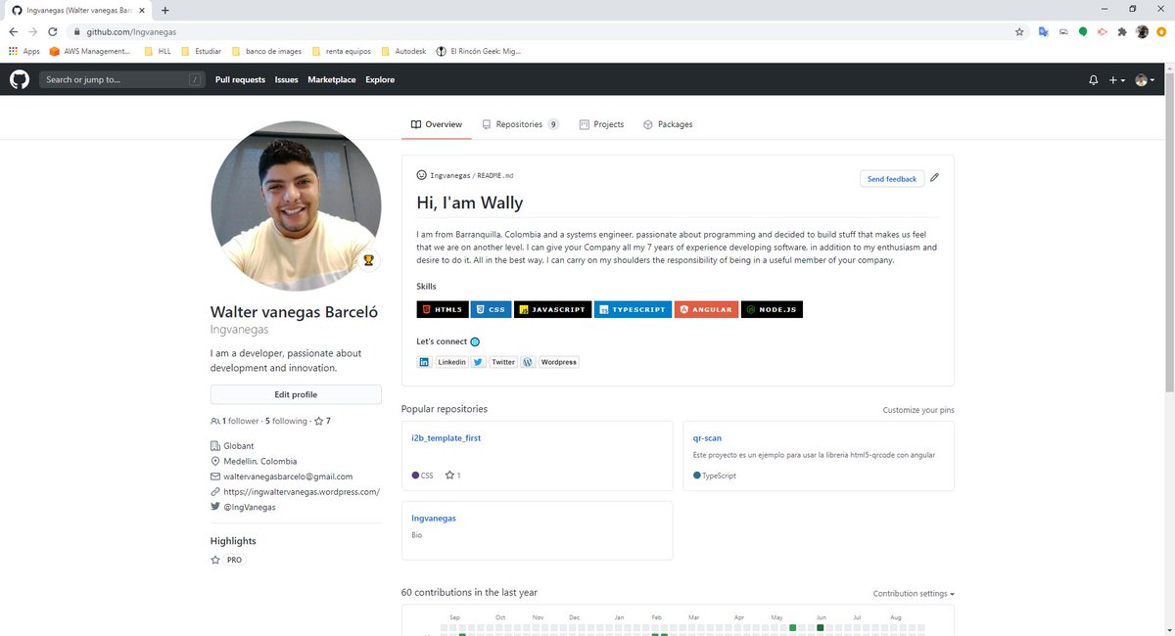The width and height of the screenshot is (1175, 636).
Task: Click the Wordpress badge label
Action: 559,362
